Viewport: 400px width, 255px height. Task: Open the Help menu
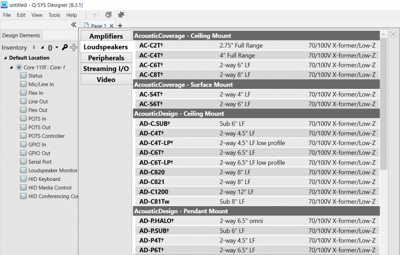71,15
